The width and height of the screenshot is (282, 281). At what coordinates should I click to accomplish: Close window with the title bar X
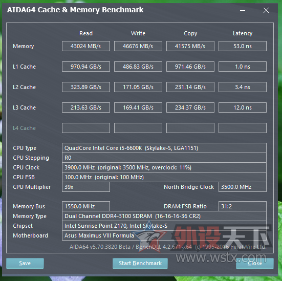point(266,10)
